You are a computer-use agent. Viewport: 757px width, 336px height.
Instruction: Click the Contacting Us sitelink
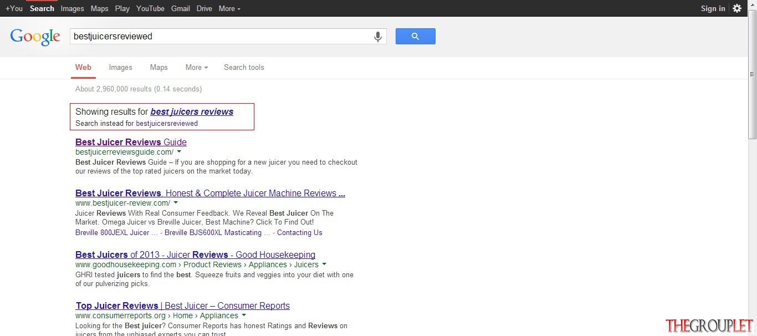click(300, 233)
